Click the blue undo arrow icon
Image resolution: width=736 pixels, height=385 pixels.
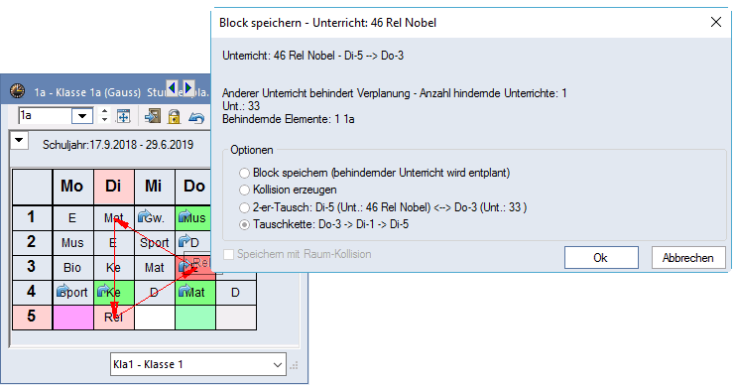[196, 117]
